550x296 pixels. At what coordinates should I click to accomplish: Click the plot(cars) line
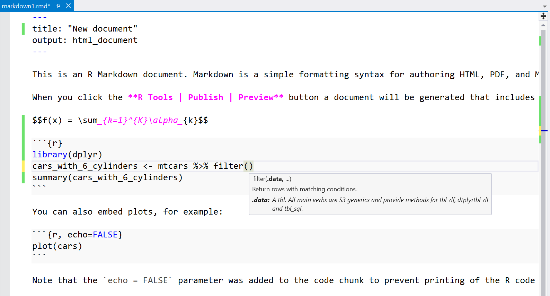(x=57, y=246)
